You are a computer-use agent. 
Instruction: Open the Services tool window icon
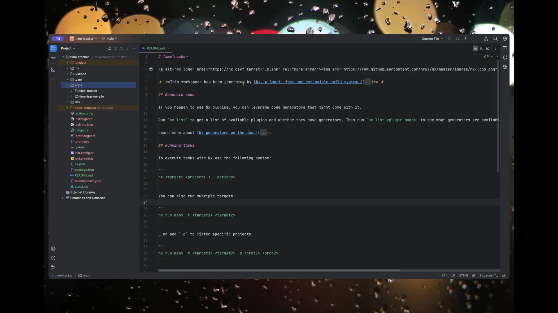[53, 249]
